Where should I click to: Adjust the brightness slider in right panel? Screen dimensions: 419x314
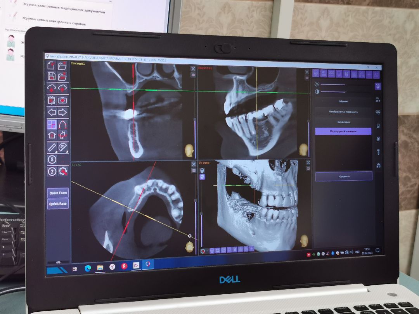(332, 85)
